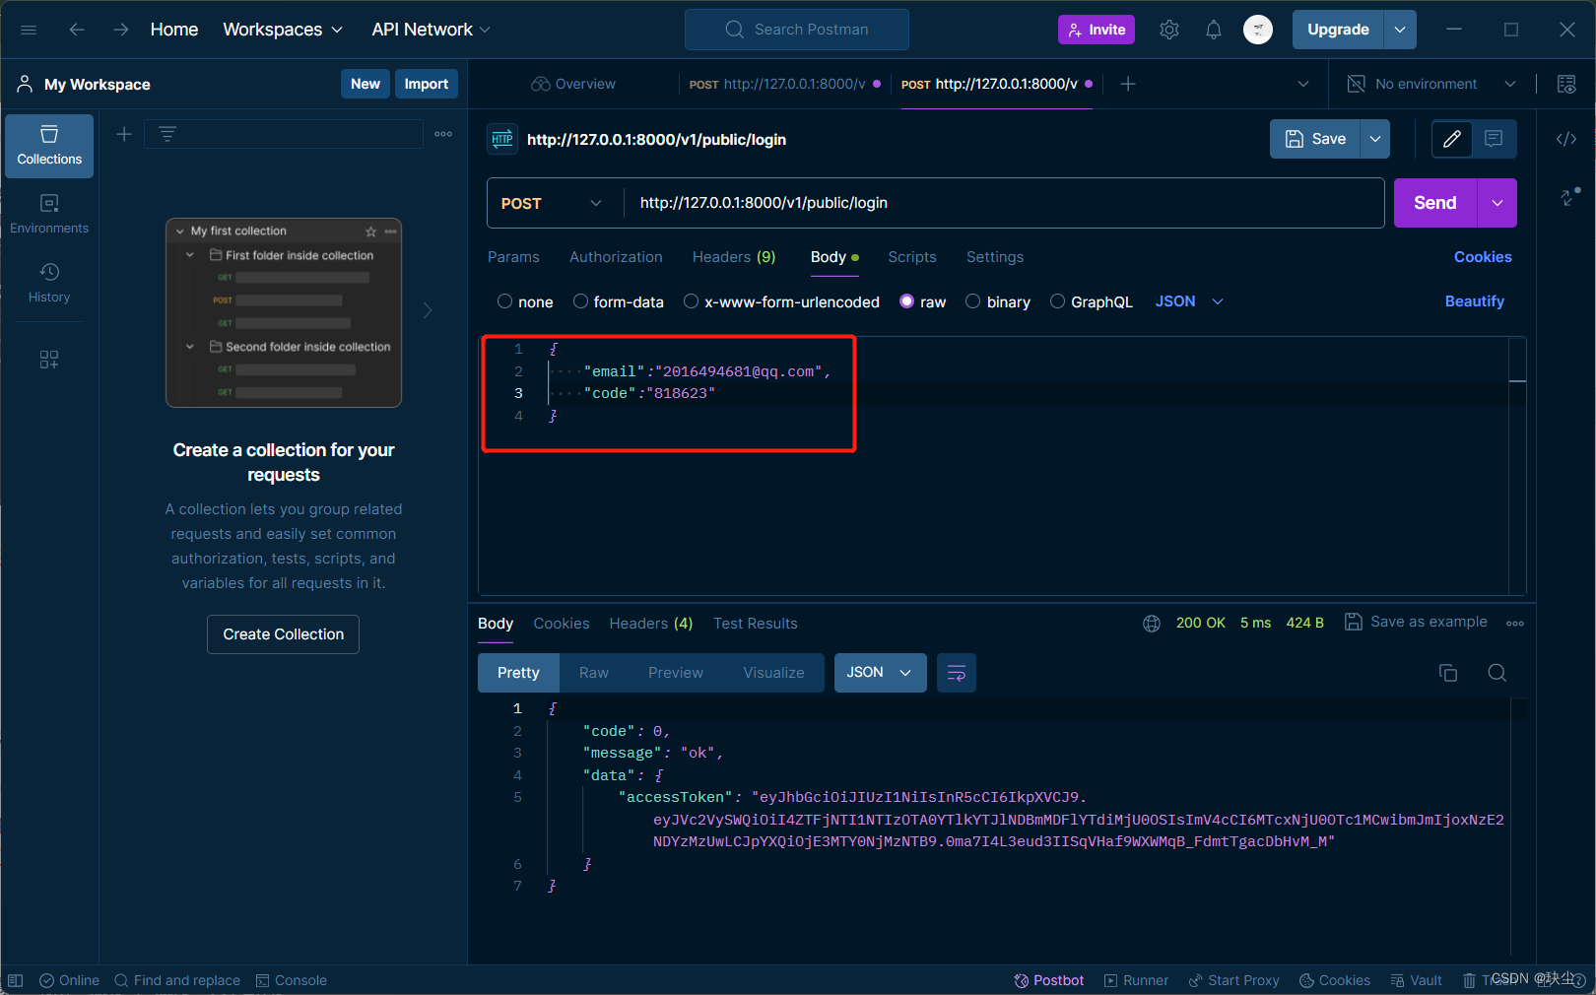Open the History sidebar panel
The height and width of the screenshot is (995, 1596).
coord(49,283)
